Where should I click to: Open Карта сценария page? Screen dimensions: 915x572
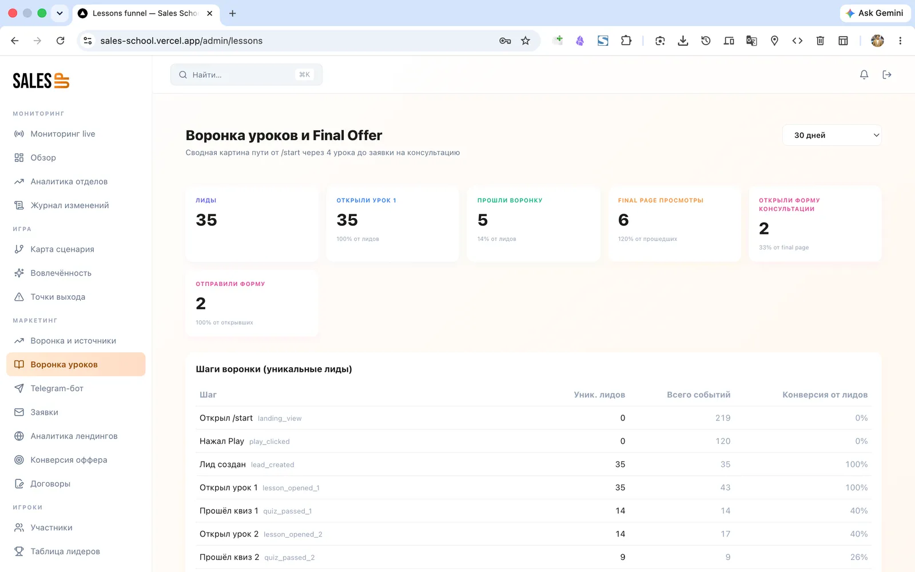pos(76,249)
